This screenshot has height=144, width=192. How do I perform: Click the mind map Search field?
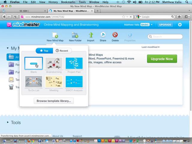(x=165, y=37)
